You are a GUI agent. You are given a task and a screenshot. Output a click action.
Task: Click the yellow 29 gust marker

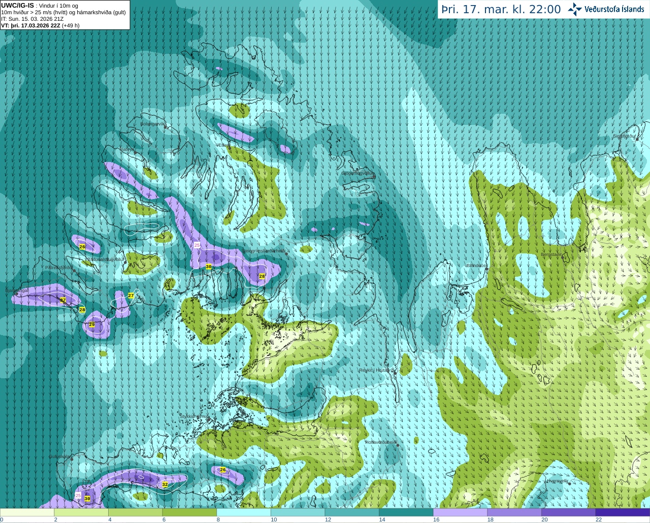click(92, 324)
